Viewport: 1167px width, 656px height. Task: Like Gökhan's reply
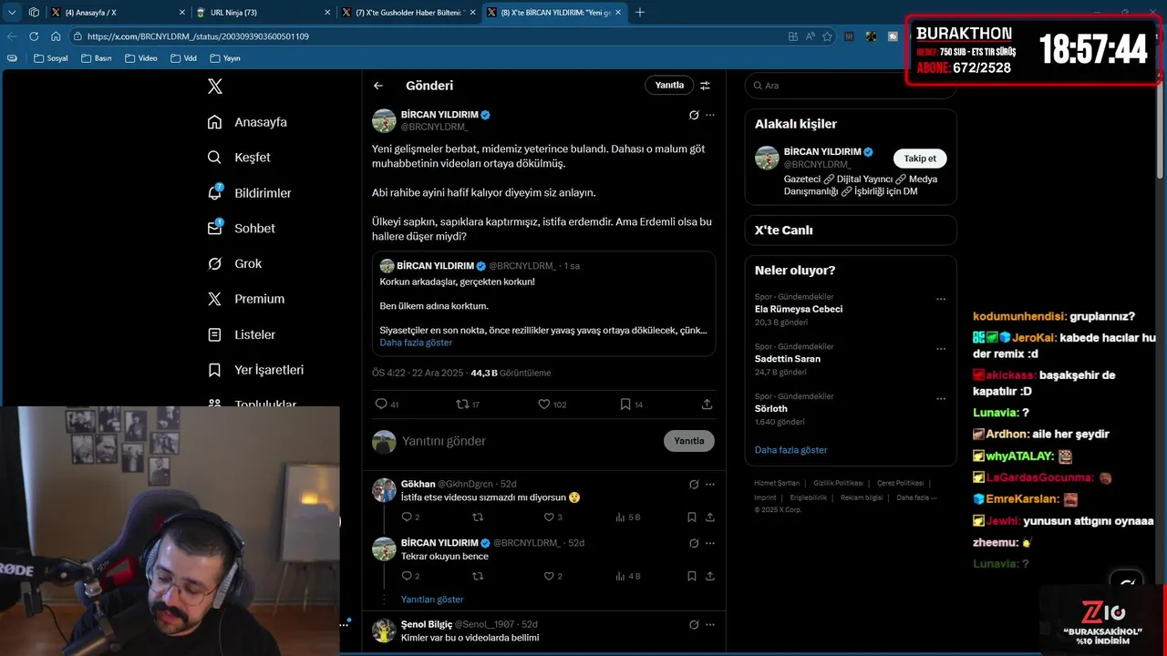(549, 518)
